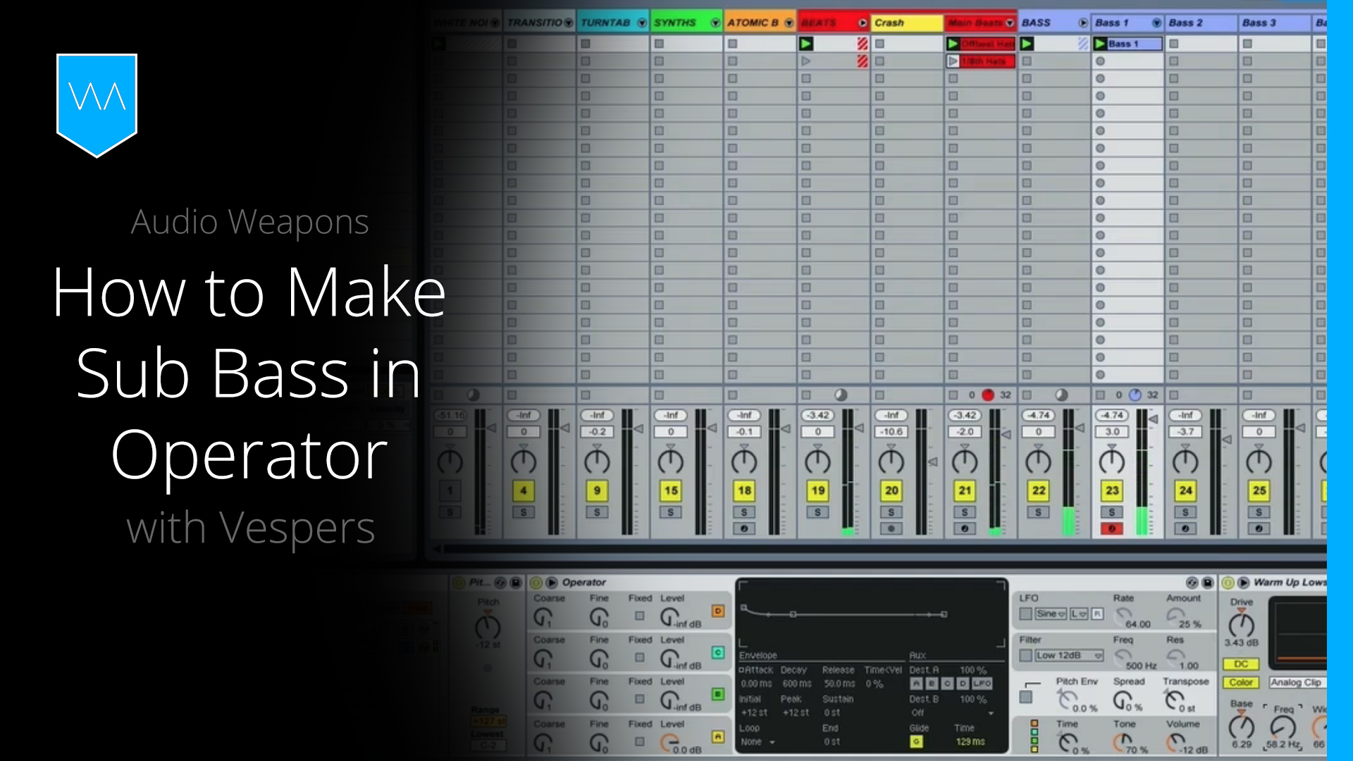Toggle track activator number 4
The width and height of the screenshot is (1353, 761).
[524, 490]
